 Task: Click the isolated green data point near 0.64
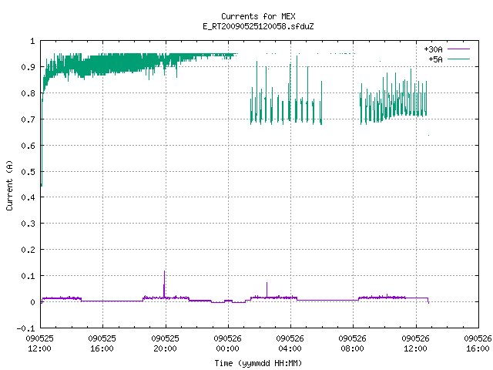[x=428, y=136]
